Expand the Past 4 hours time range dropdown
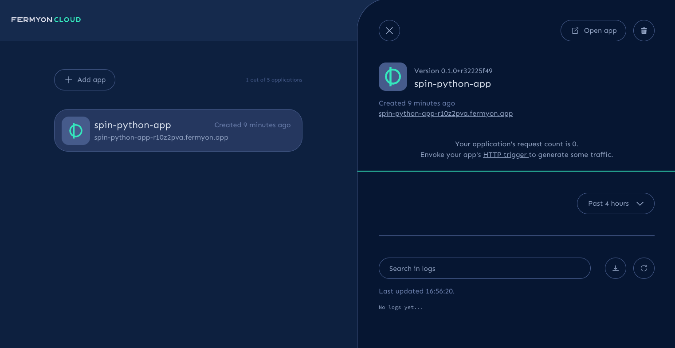675x348 pixels. click(x=616, y=203)
